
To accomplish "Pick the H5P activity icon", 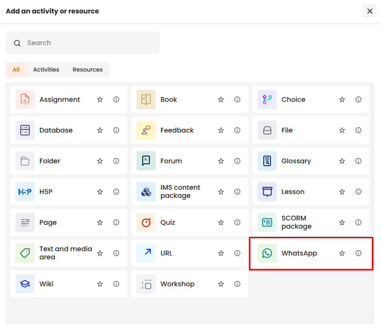I will pyautogui.click(x=25, y=192).
